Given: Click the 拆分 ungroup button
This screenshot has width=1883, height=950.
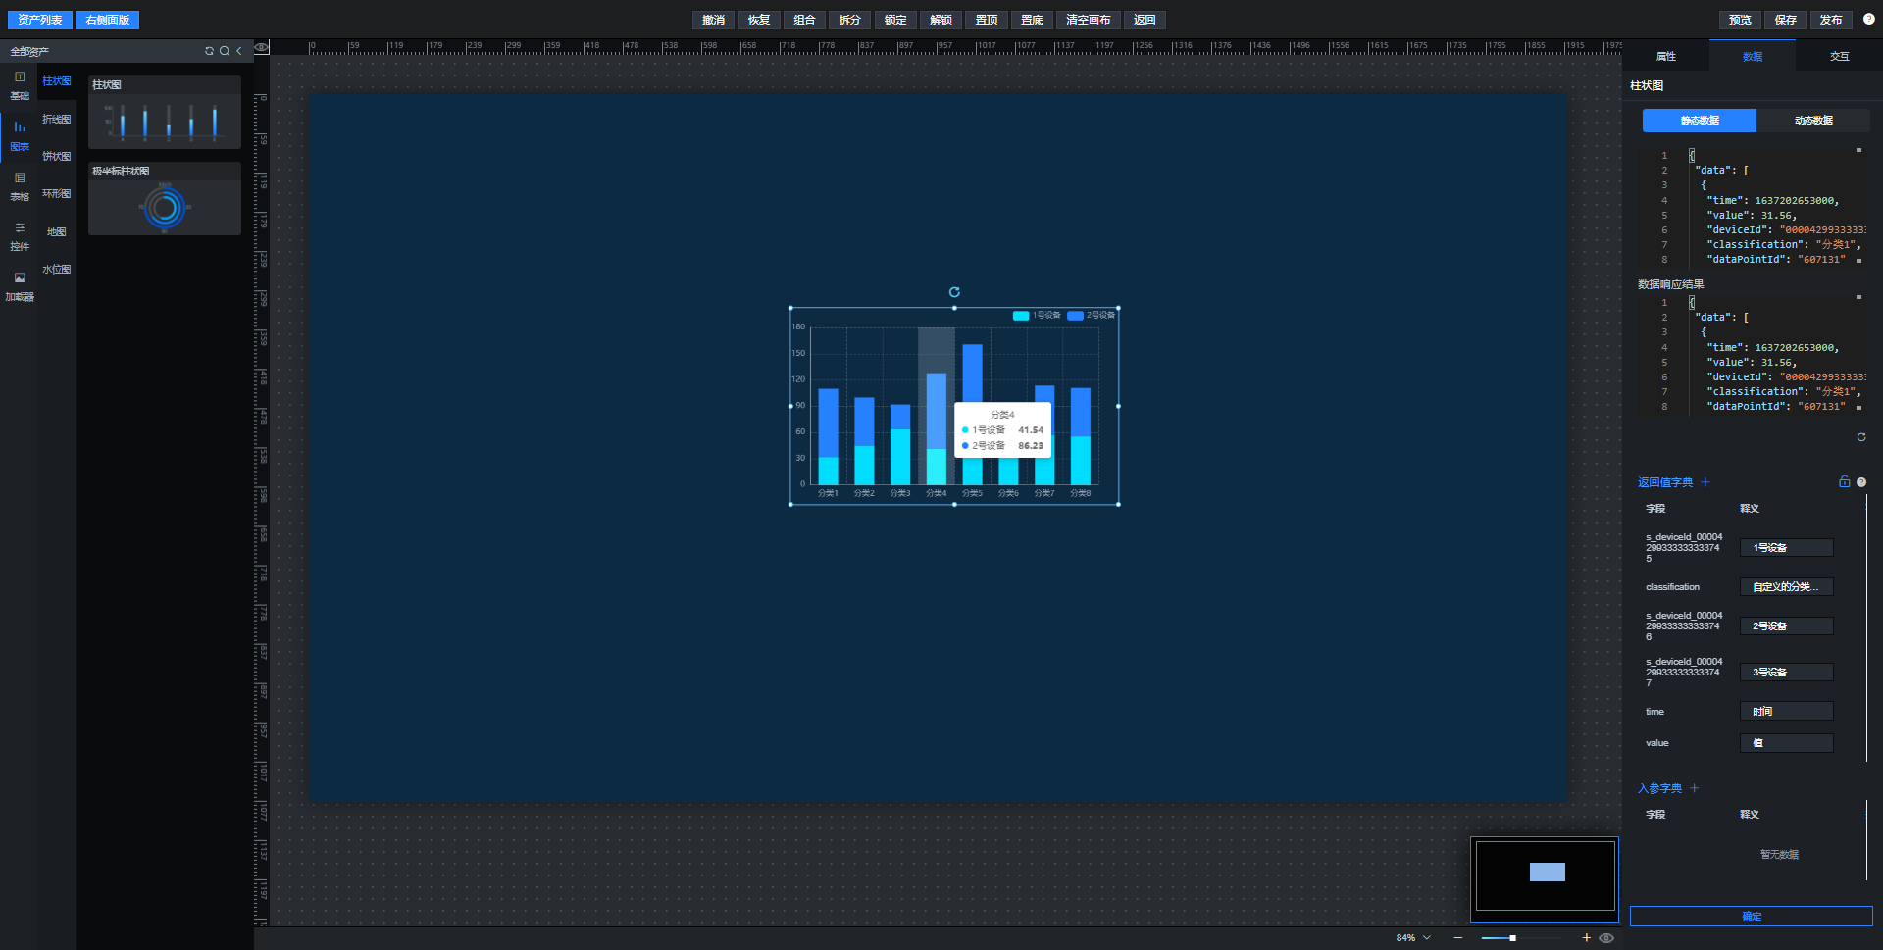Looking at the screenshot, I should (x=850, y=20).
